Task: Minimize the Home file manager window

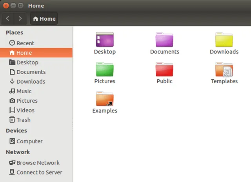Action: point(13,5)
